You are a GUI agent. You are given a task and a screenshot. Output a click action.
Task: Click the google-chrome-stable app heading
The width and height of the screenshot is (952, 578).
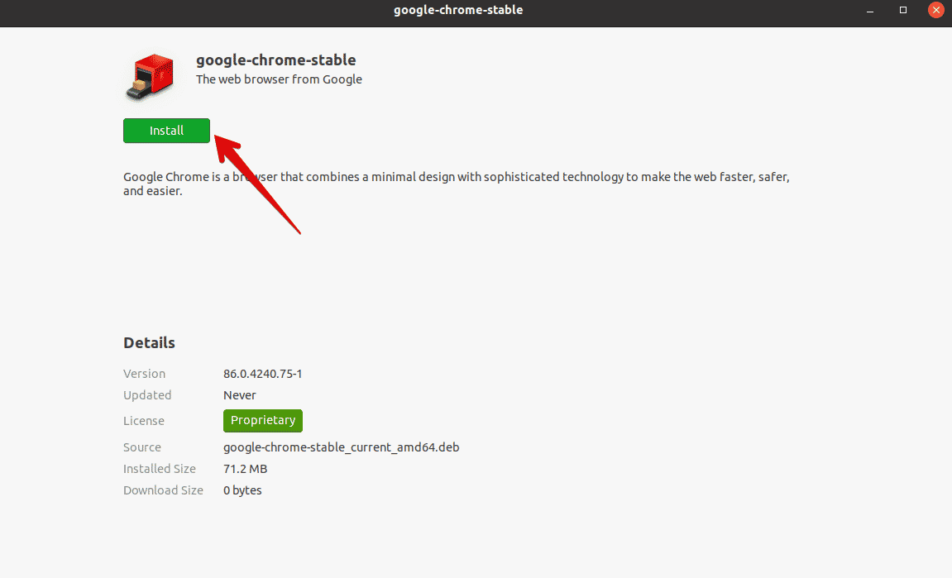pos(275,60)
